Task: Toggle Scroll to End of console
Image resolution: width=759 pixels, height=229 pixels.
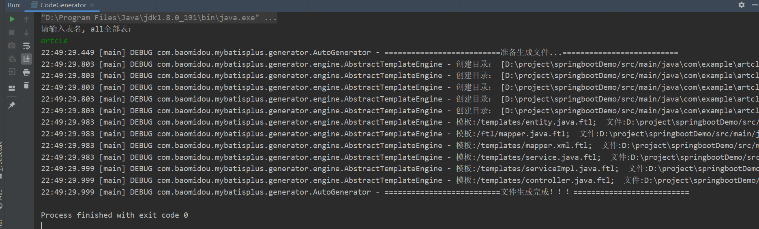Action: pyautogui.click(x=26, y=59)
